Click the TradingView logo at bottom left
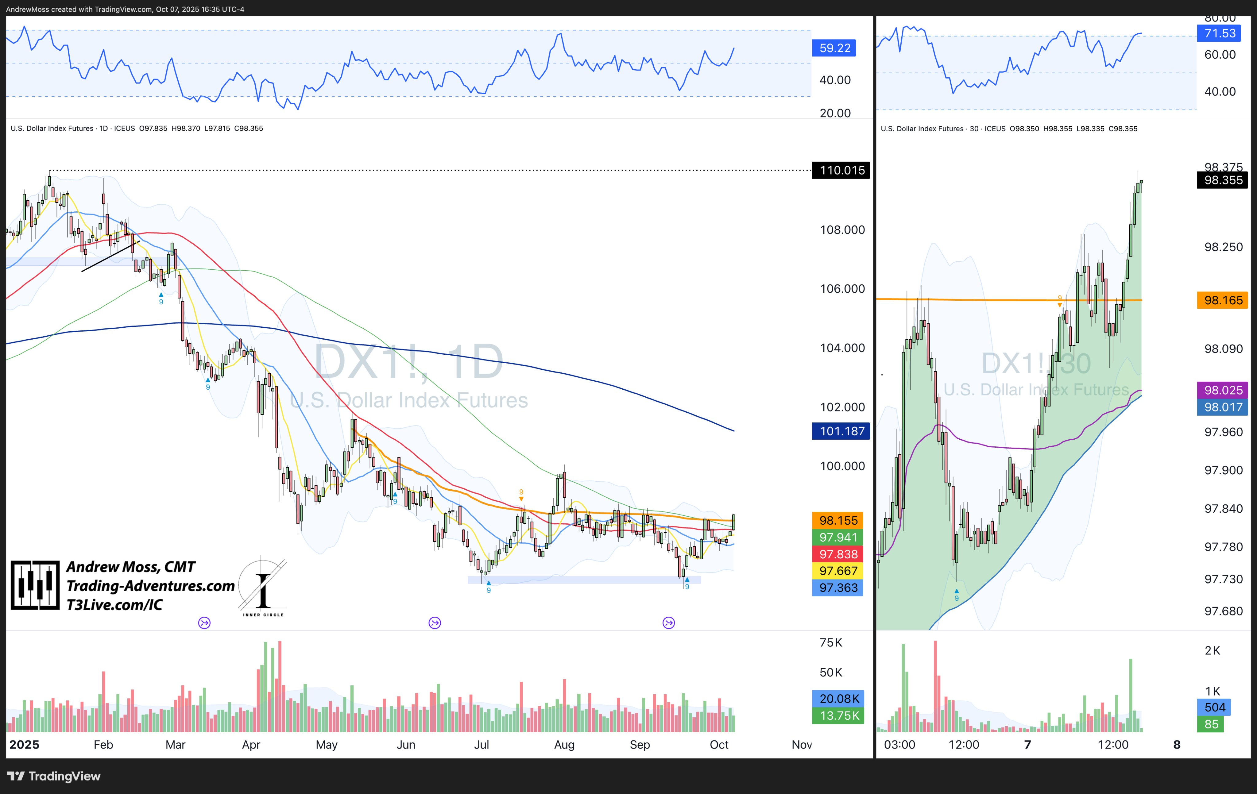 point(54,776)
